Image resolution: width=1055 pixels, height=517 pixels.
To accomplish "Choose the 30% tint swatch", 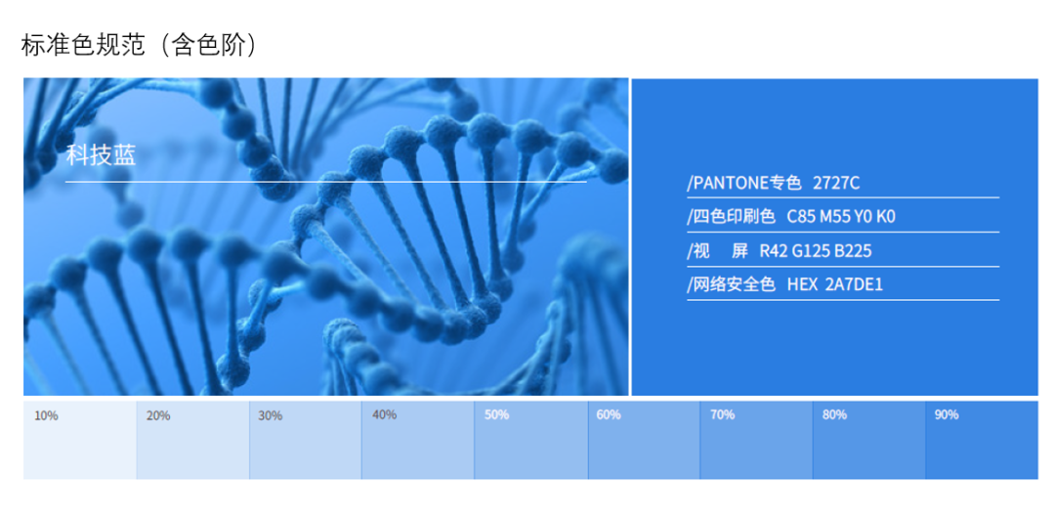I will (305, 441).
